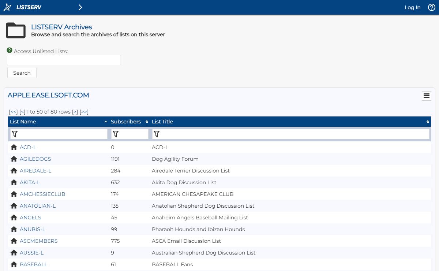
Task: Open the ANUBIS-L list link
Action: click(33, 229)
